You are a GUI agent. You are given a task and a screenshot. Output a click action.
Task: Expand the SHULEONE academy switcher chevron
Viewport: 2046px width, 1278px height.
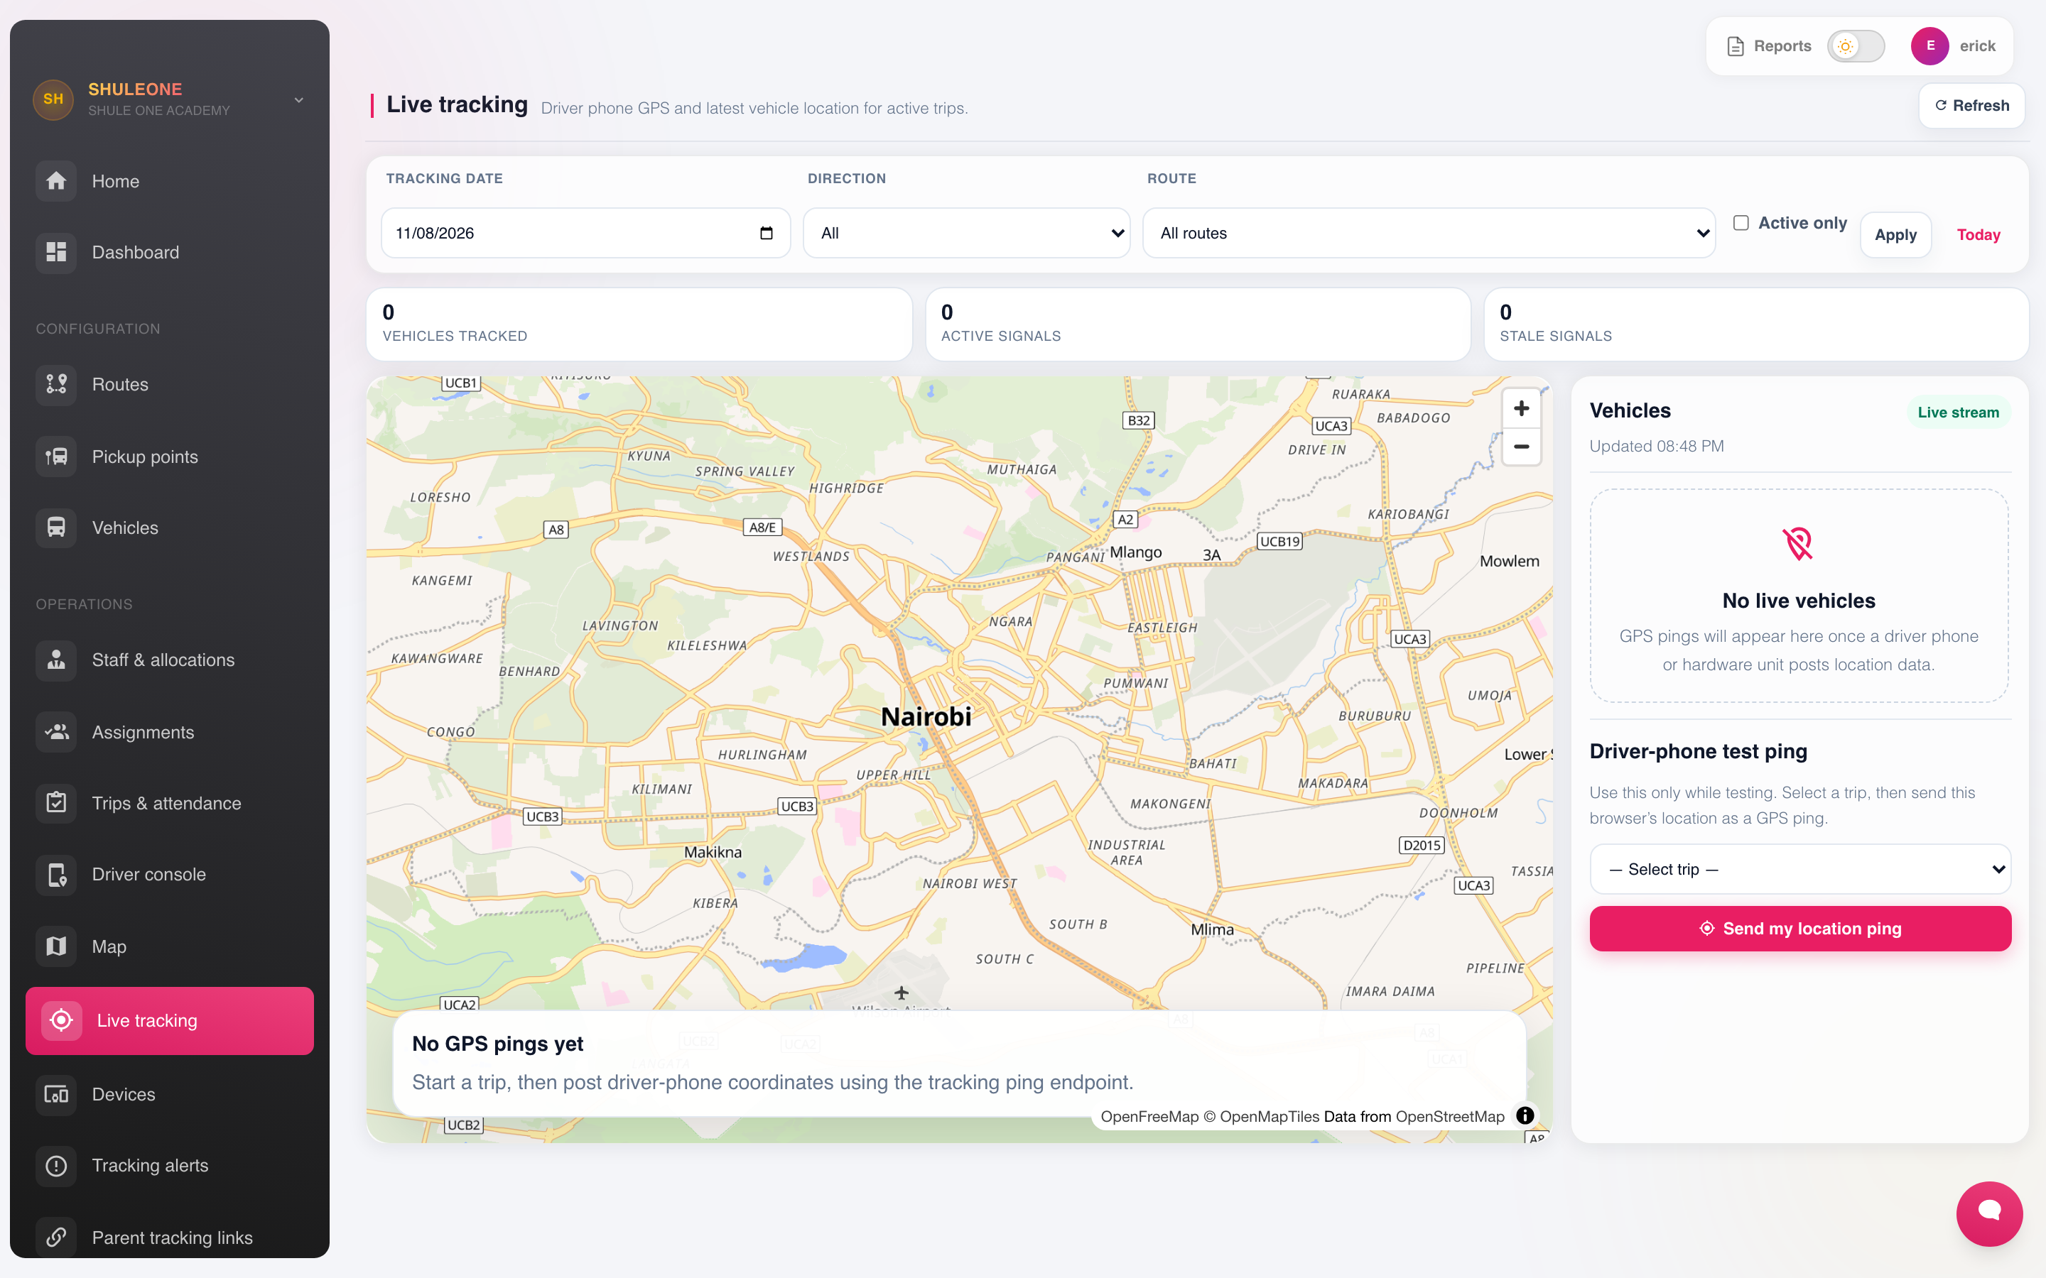[x=298, y=99]
